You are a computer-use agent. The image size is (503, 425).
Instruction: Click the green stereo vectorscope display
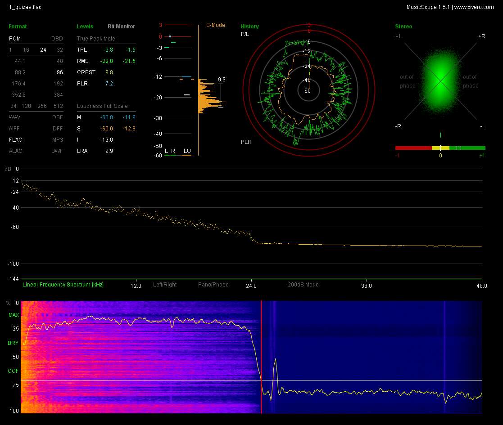440,82
